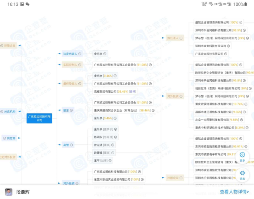The image size is (254, 199).
Task: Expand 深圳市乐伯网络科技 99.5% under 担任法人
Action: (x=244, y=30)
